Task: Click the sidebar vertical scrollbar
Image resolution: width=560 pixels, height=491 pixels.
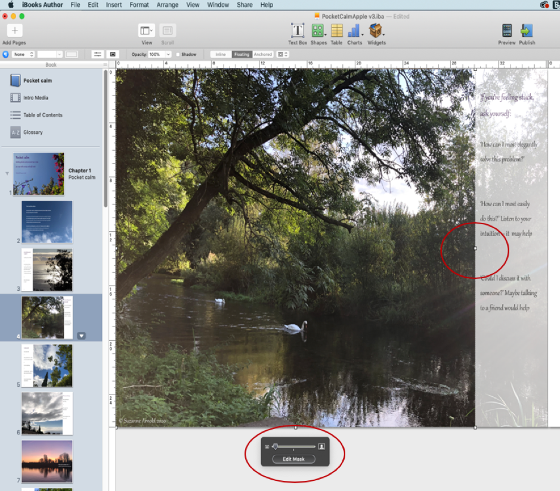Action: coord(106,139)
